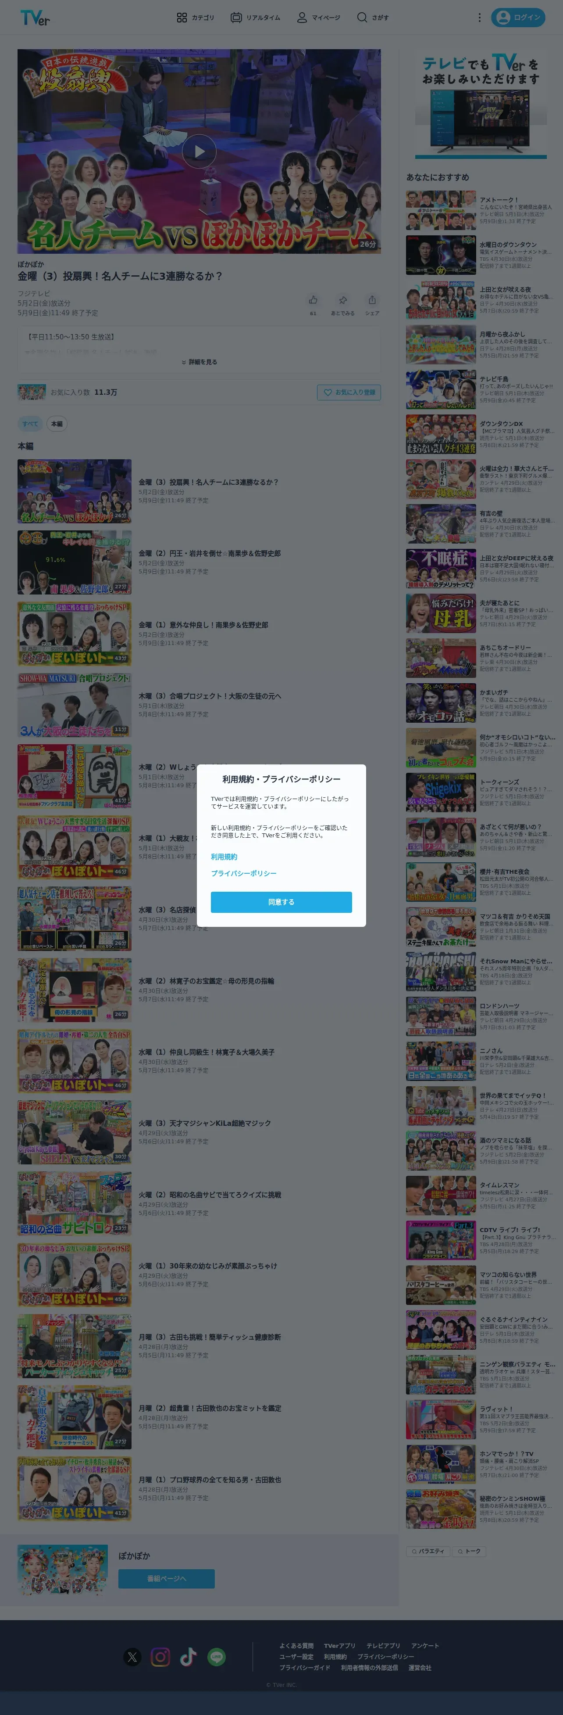Image resolution: width=563 pixels, height=1715 pixels.
Task: Open テレビアプリ footer link
Action: [x=383, y=1646]
